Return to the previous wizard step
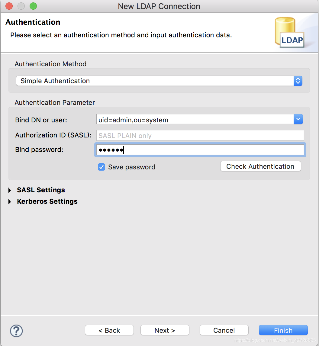The image size is (319, 346). point(109,330)
